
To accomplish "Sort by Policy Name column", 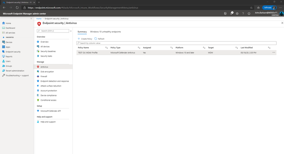I will point(107,48).
